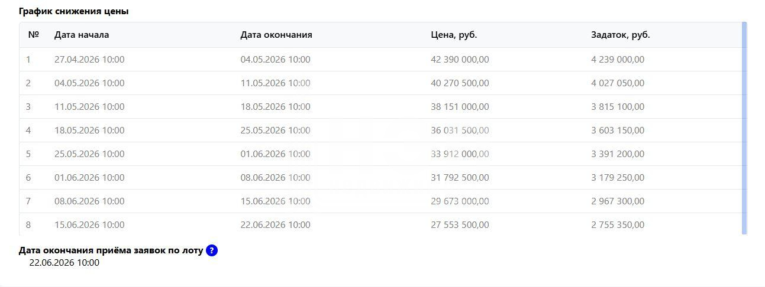This screenshot has width=765, height=287.
Task: Click end date 25.05.2026 10:00 in row 4
Action: tap(275, 131)
